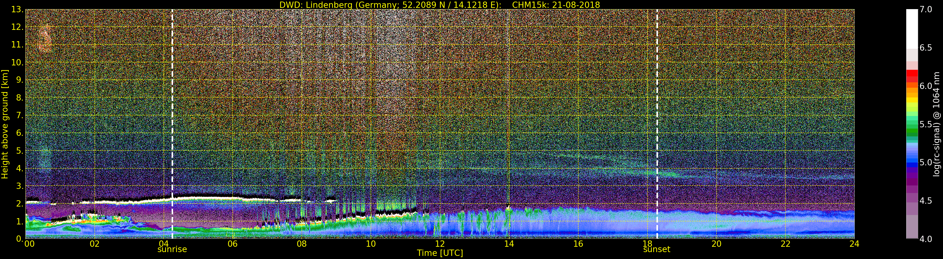This screenshot has width=943, height=259.
Task: Click the '02' time axis tick label
Action: [95, 244]
